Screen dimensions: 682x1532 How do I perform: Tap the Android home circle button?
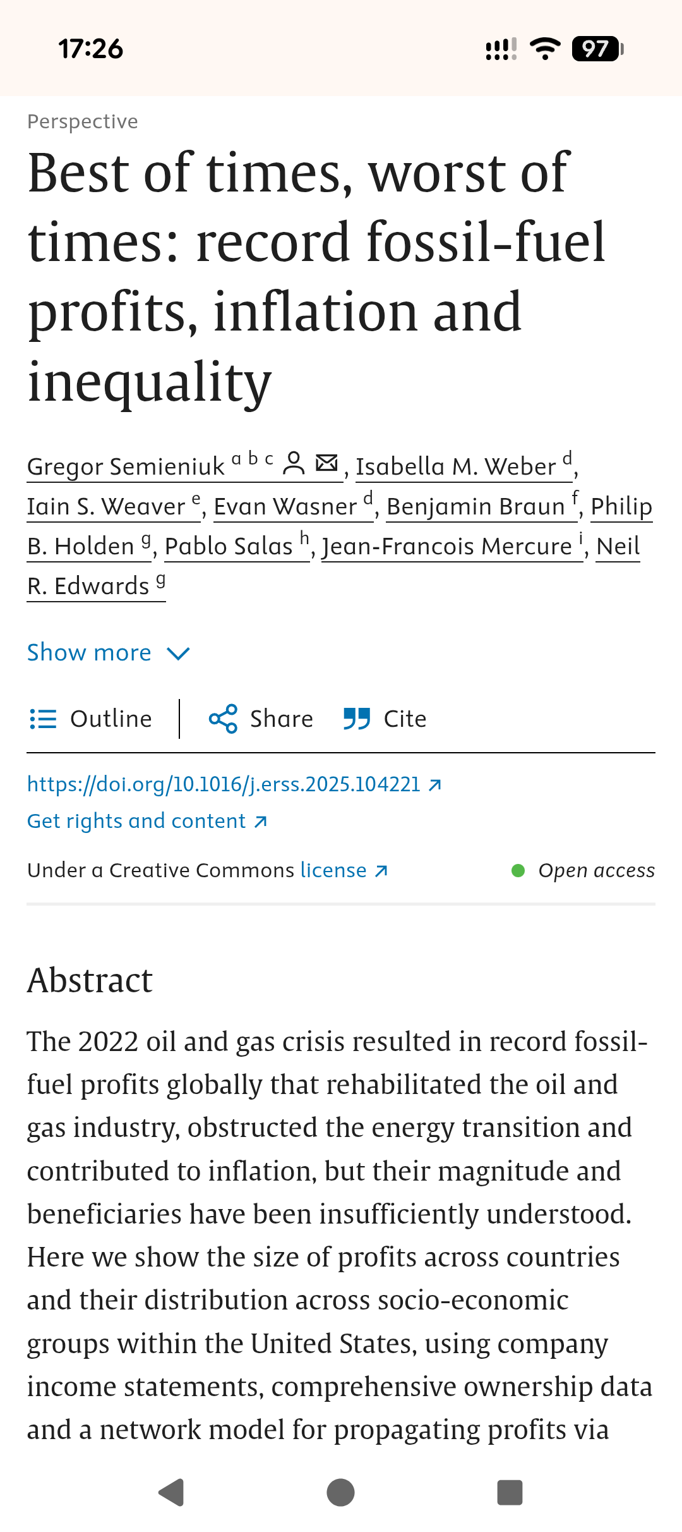point(340,1493)
